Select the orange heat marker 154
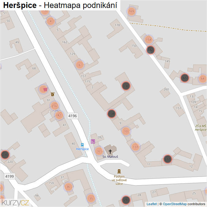The image size is (207, 207). point(149,40)
